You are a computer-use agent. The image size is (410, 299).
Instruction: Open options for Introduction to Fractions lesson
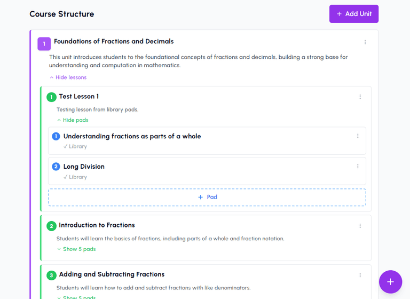[360, 226]
